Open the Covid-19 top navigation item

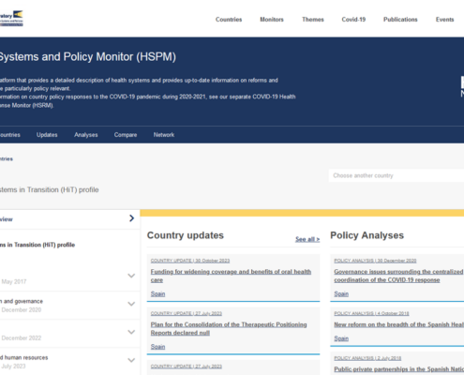pos(353,20)
